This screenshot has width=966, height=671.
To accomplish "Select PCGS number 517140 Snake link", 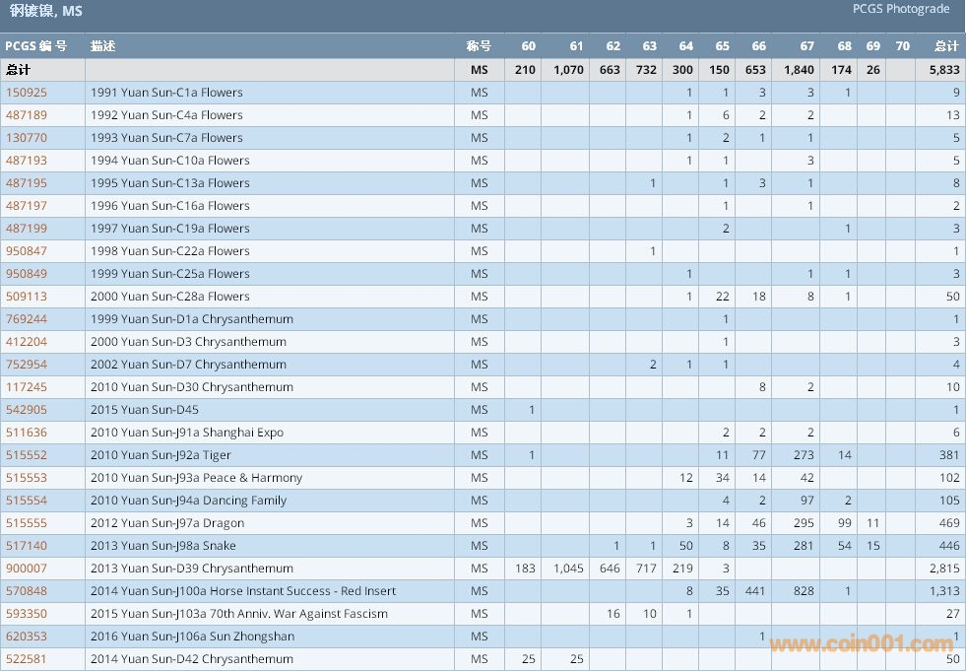I will pyautogui.click(x=27, y=546).
